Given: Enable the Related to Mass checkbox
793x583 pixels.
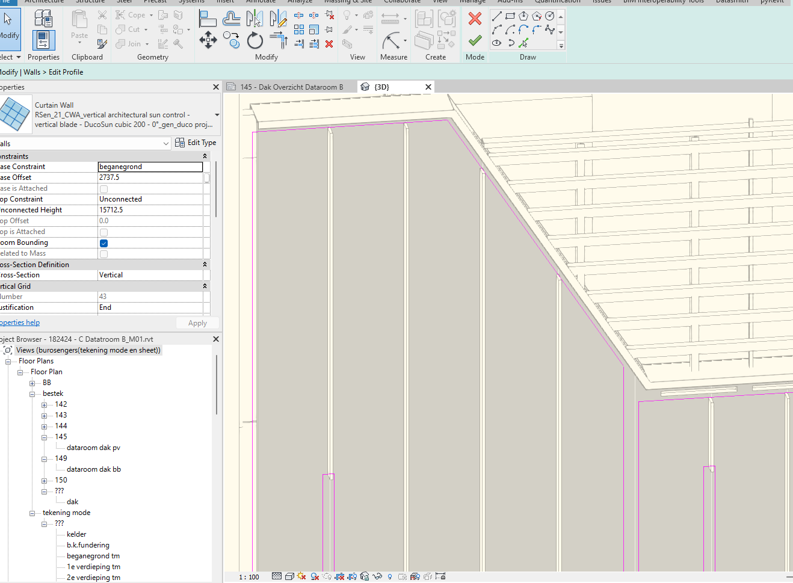Looking at the screenshot, I should click(x=103, y=253).
